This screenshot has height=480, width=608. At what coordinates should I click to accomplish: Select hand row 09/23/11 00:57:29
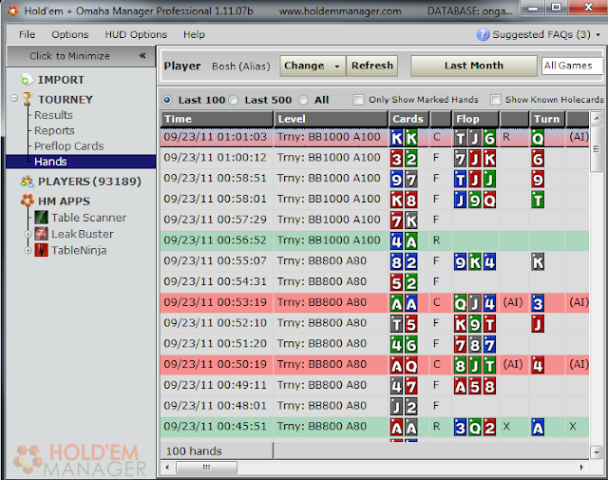(x=374, y=220)
